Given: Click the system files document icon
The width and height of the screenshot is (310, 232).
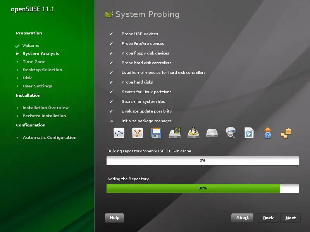Looking at the screenshot, I should (249, 133).
